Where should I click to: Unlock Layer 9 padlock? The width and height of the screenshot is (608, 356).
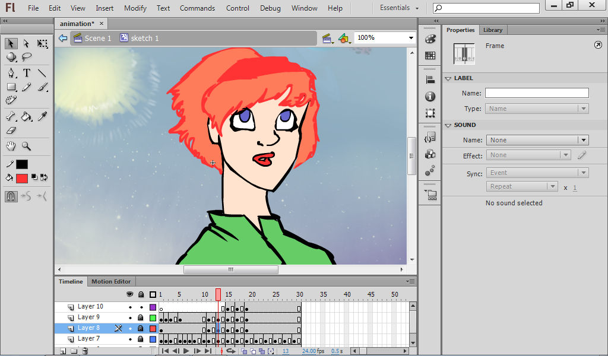pos(141,317)
